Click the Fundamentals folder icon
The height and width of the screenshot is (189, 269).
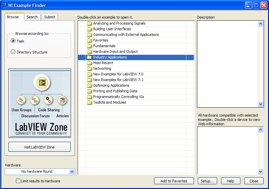(89, 46)
